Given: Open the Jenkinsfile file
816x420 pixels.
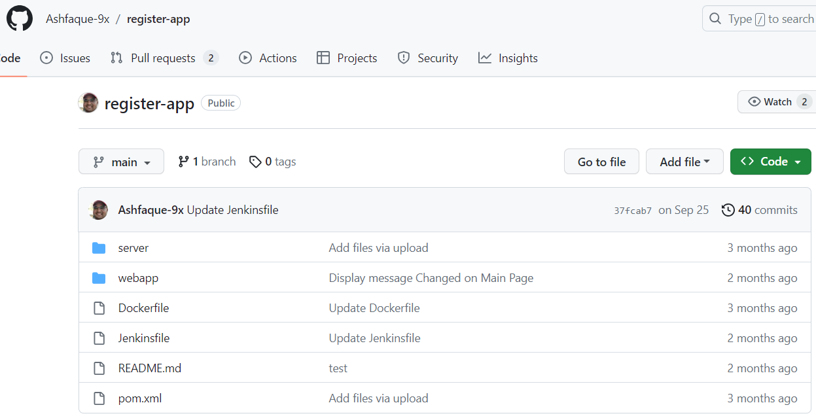Looking at the screenshot, I should click(144, 338).
